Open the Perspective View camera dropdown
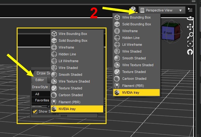Viewport: 201px width, 137px height. click(x=162, y=10)
